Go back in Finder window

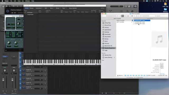(103, 16)
